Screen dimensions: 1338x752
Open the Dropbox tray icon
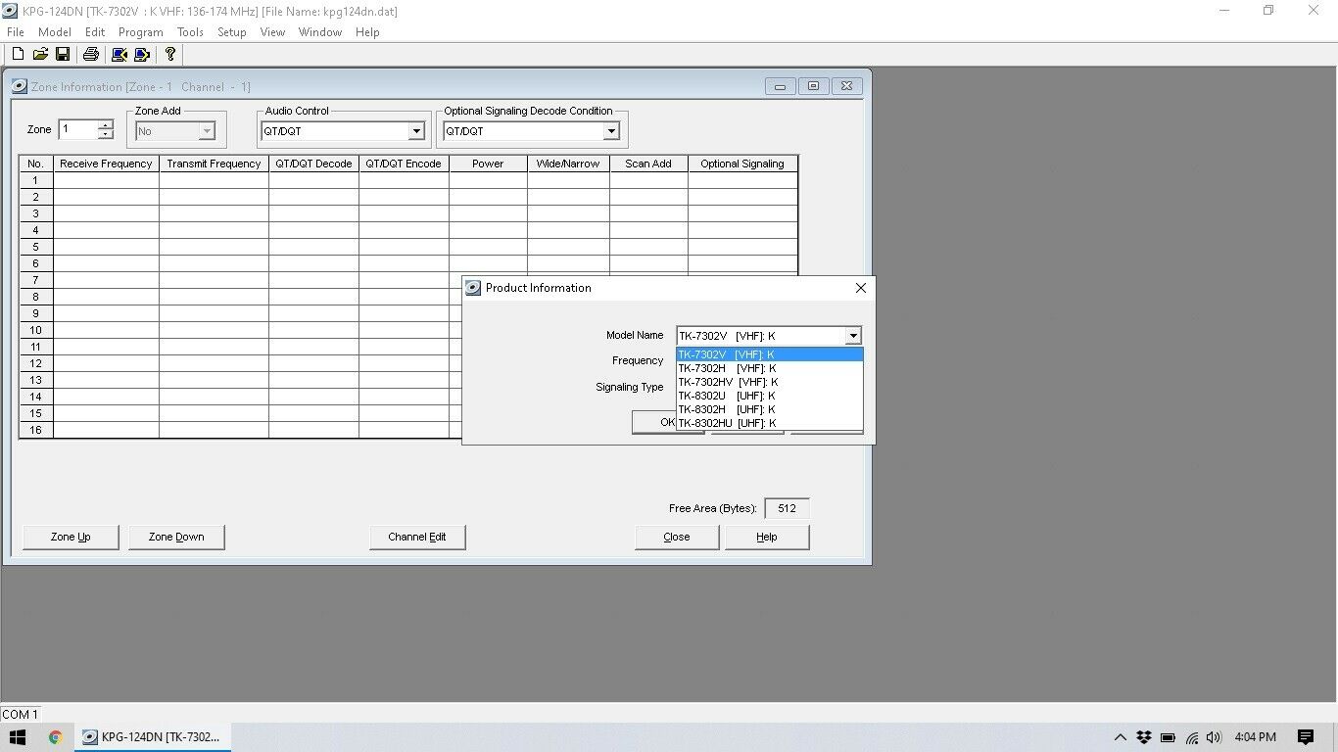1143,737
